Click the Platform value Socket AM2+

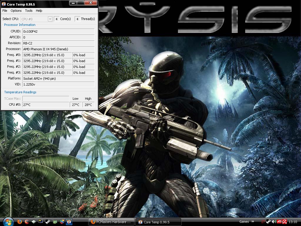pos(58,78)
